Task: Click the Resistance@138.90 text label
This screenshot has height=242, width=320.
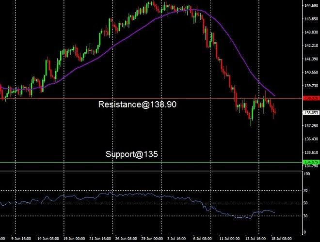Action: 137,104
